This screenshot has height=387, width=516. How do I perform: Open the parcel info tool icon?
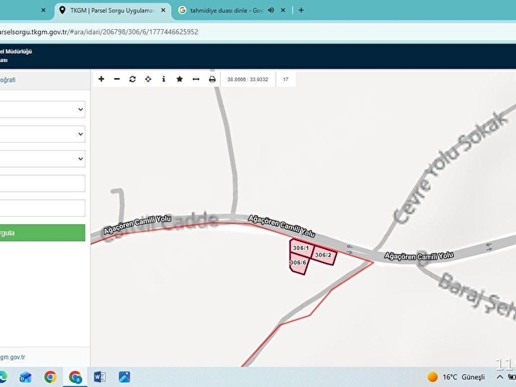click(164, 79)
